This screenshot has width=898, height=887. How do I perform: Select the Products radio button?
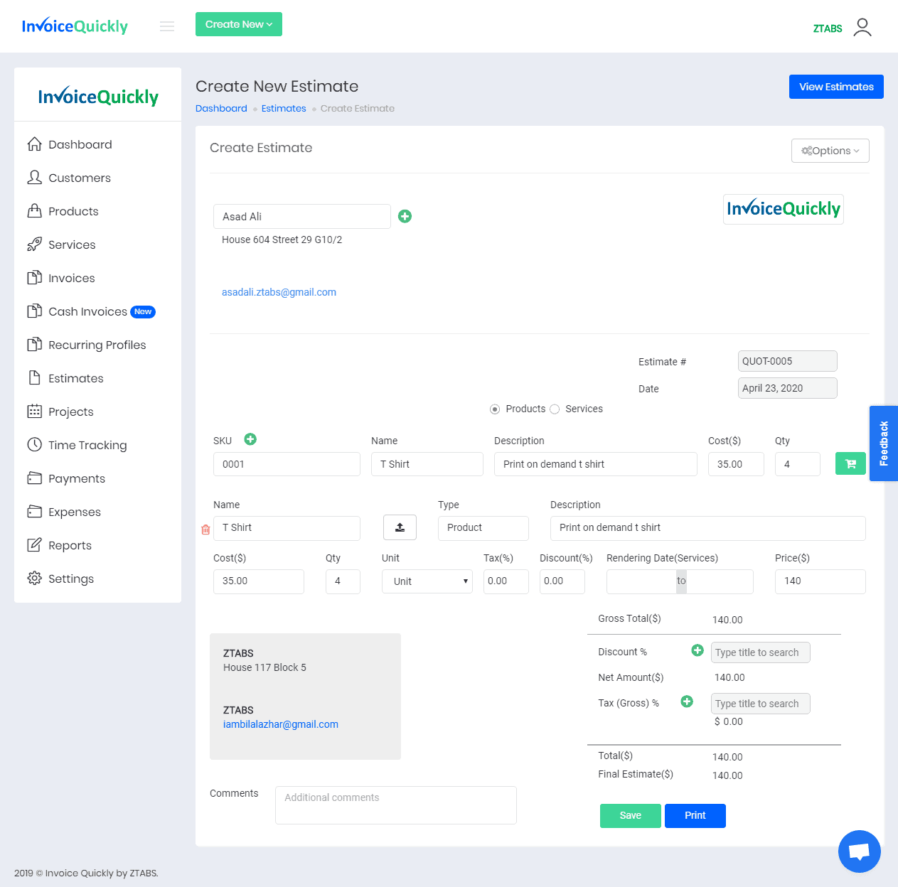pos(495,409)
